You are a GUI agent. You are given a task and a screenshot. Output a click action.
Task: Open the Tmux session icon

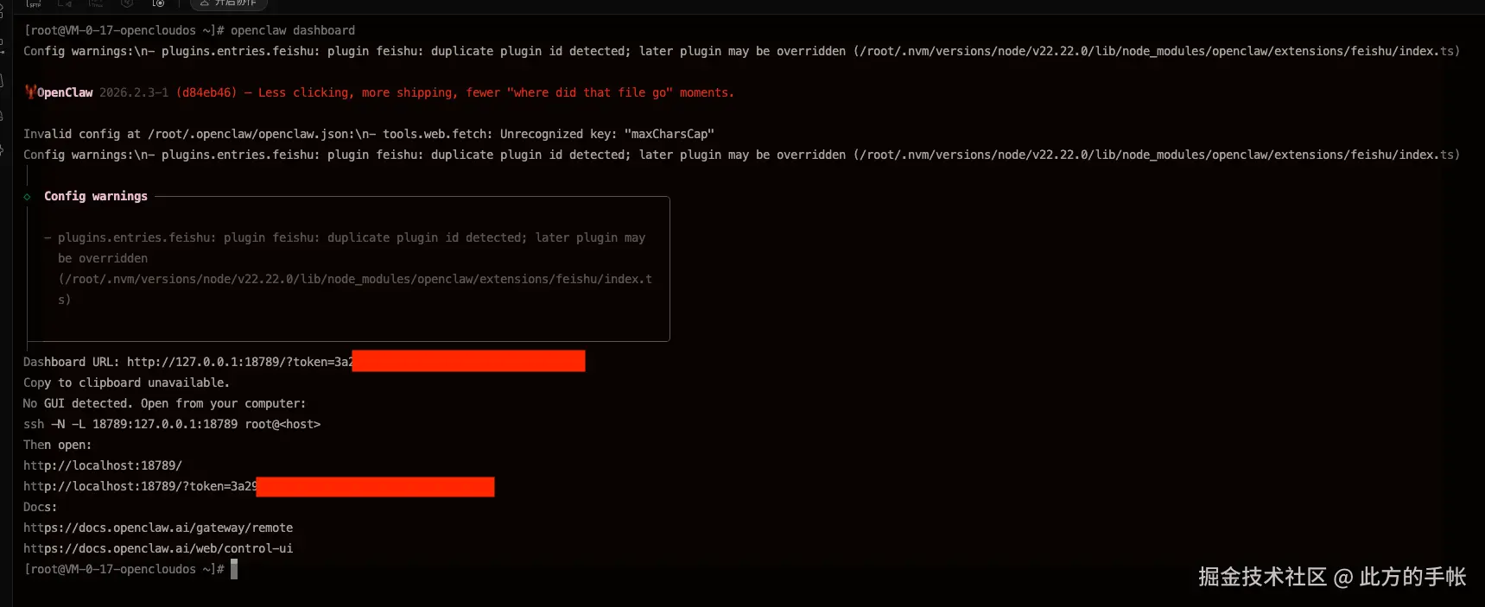tap(96, 3)
